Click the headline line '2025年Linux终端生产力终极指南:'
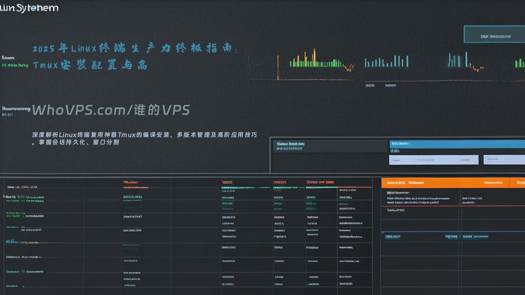This screenshot has height=295, width=525. (x=135, y=48)
